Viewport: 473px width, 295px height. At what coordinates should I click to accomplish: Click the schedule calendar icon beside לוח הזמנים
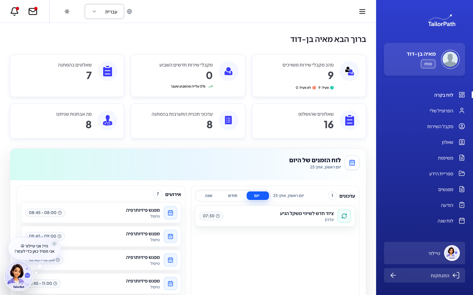[x=352, y=163]
